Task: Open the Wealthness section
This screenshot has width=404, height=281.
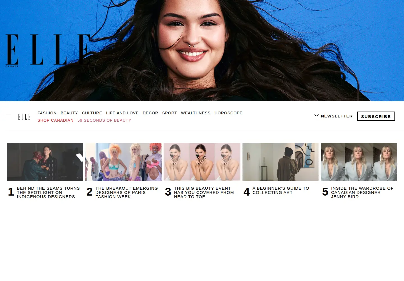Action: coord(196,113)
